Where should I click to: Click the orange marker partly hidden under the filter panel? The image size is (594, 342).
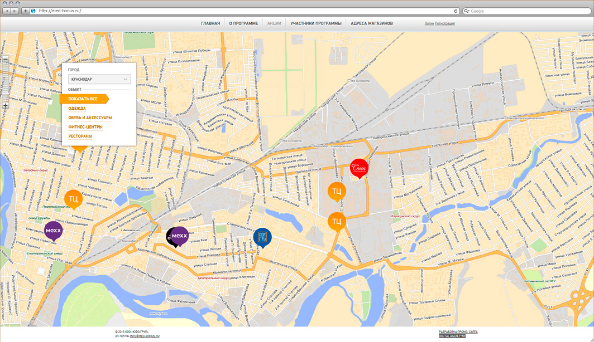79,149
